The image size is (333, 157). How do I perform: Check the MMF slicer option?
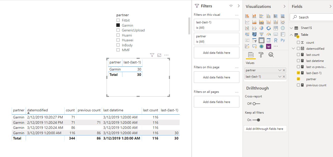pos(118,50)
